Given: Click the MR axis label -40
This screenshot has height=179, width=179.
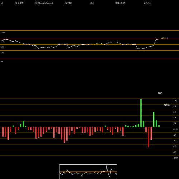Looking at the screenshot, I should point(175,141).
